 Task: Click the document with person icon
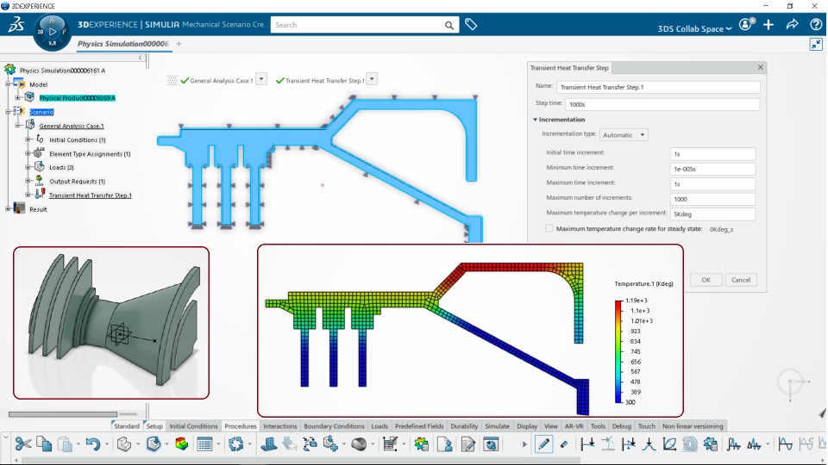pos(445,444)
